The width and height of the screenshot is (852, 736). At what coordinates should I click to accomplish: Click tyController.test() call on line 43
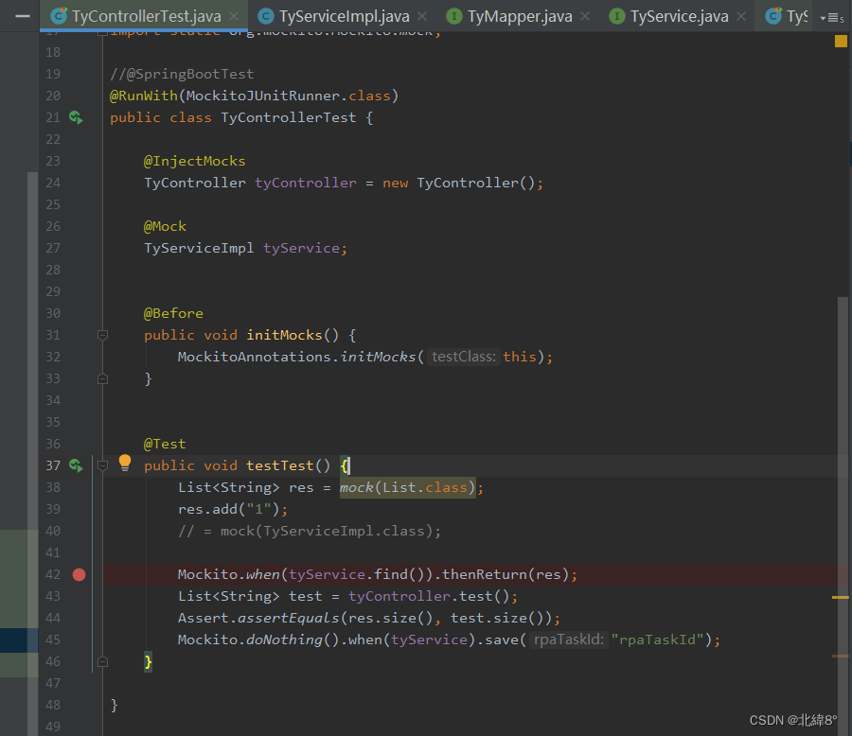click(429, 596)
